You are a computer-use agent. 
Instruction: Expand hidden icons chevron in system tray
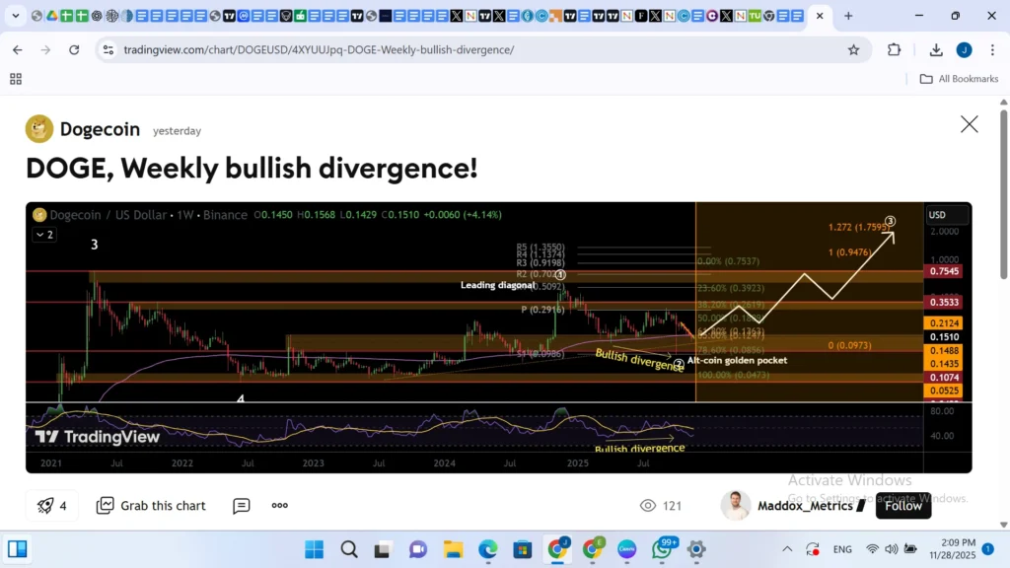tap(787, 548)
